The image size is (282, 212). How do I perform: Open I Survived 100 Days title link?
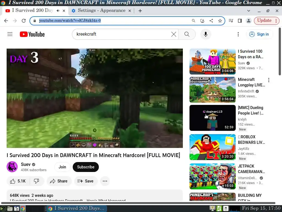(x=250, y=54)
